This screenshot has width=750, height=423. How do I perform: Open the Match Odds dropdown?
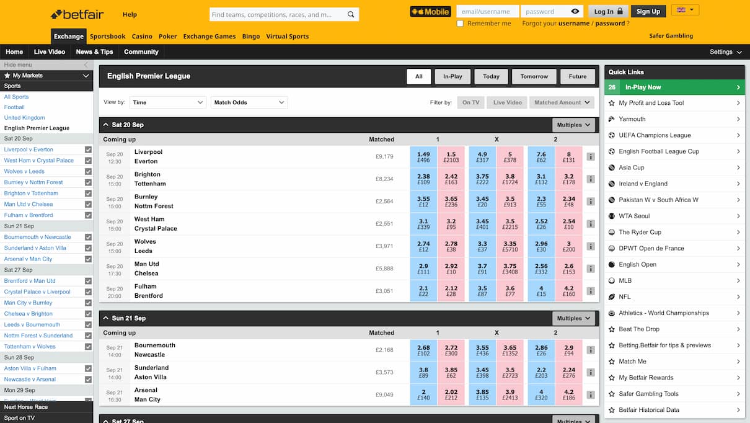click(x=249, y=102)
